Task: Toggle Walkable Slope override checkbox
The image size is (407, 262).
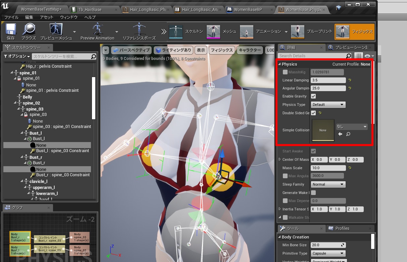Action: click(285, 217)
